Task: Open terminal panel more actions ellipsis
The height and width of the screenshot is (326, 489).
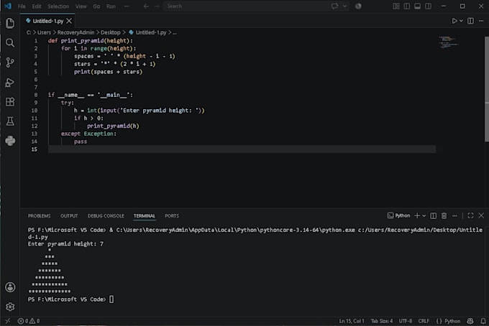Action: [454, 215]
